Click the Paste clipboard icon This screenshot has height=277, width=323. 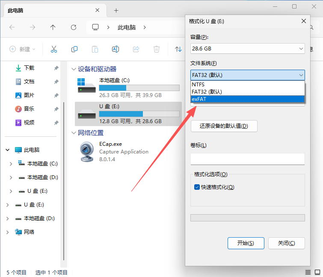[95, 49]
